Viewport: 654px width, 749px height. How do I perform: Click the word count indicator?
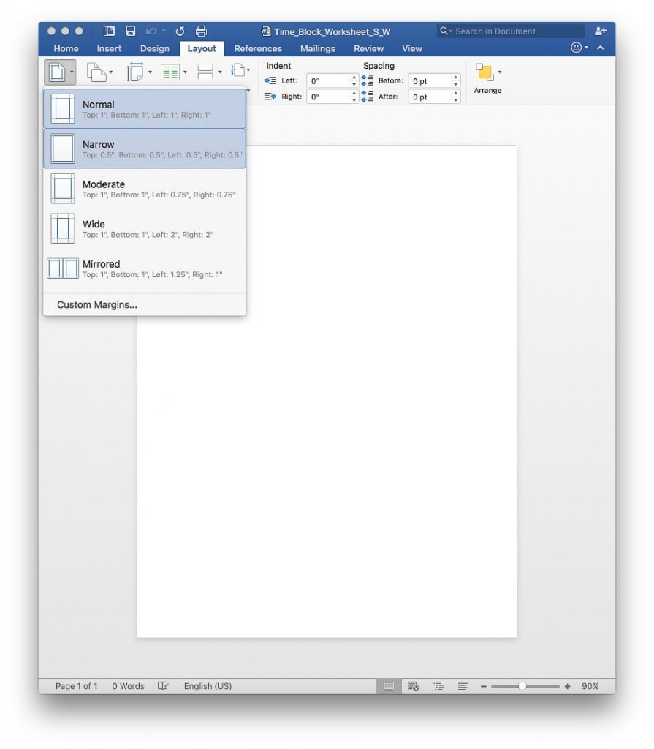pos(129,686)
